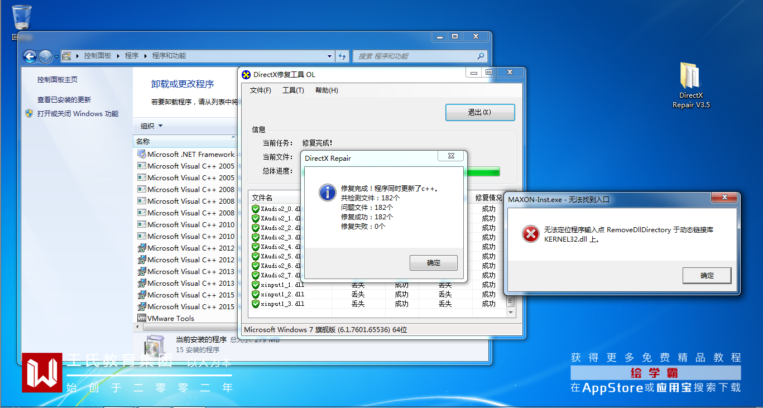Screen dimensions: 763x408
Task: Click the 15 安装的程序 text in the details pane
Action: pyautogui.click(x=198, y=350)
